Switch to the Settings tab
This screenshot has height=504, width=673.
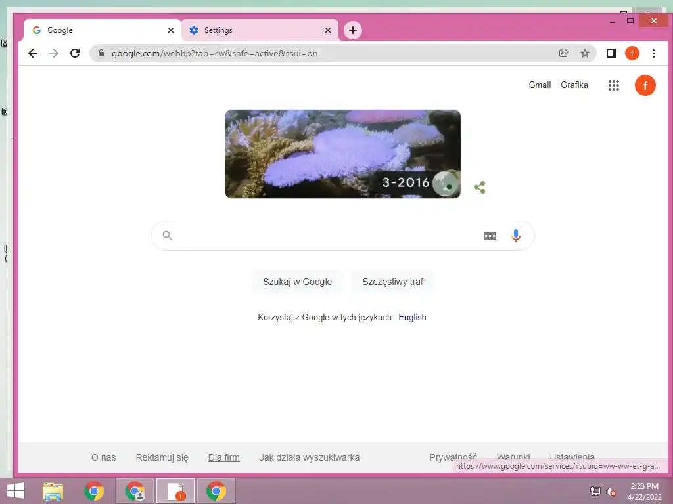coord(259,30)
